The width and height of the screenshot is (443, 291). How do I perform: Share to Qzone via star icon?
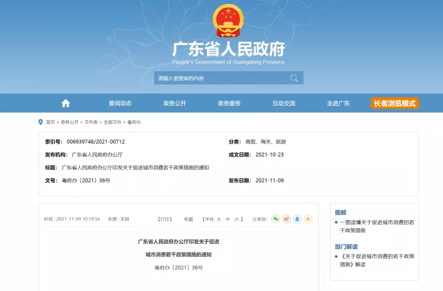point(308,219)
